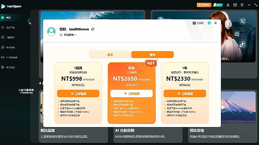Click the green APP button
Image resolution: width=259 pixels, height=145 pixels.
coord(218,5)
